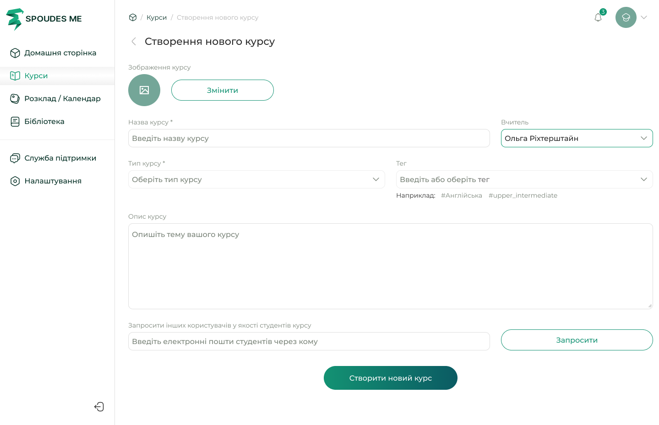This screenshot has width=659, height=425.
Task: Expand the profile menu chevron
Action: (644, 17)
